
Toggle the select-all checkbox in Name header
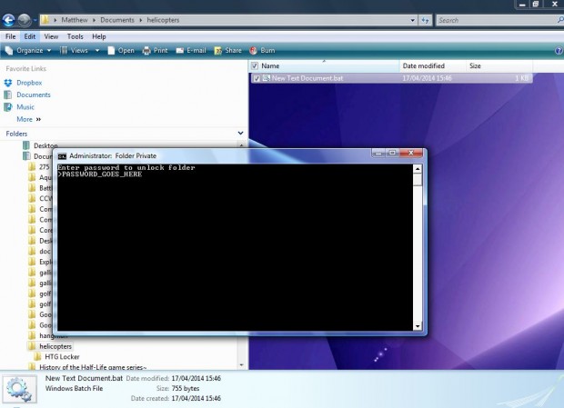pos(255,65)
